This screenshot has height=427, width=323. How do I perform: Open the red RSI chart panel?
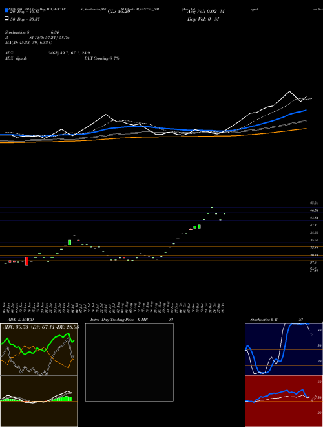[284, 401]
